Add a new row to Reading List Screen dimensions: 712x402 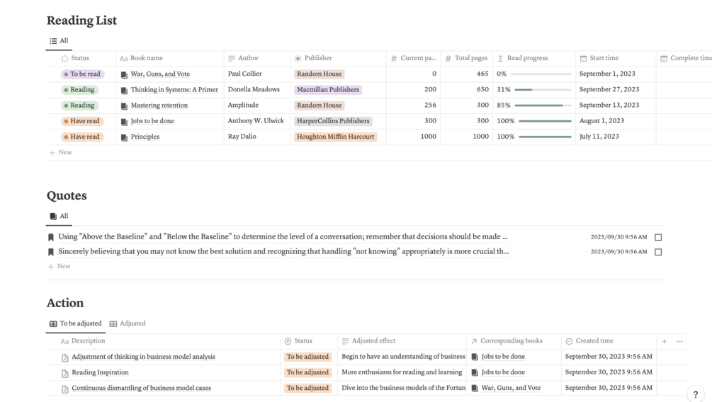pos(61,152)
